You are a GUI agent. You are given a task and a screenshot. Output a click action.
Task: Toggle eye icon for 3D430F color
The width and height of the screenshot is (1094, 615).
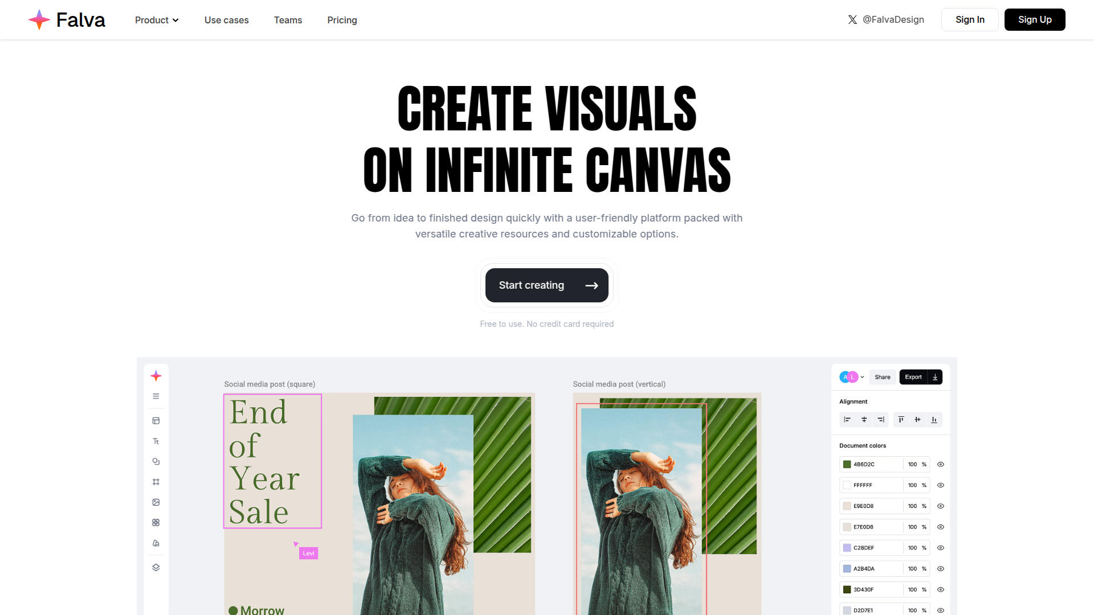pos(941,590)
